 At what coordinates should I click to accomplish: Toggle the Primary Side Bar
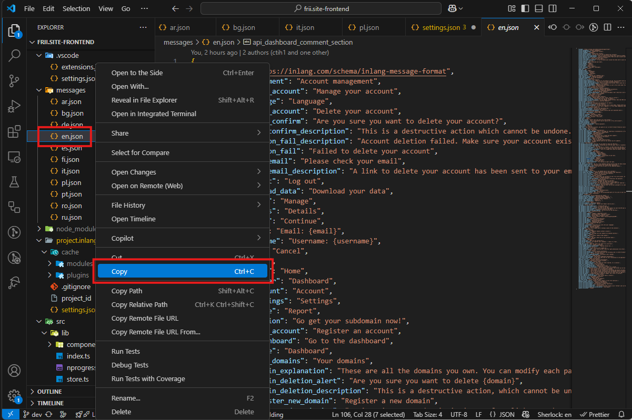point(524,8)
